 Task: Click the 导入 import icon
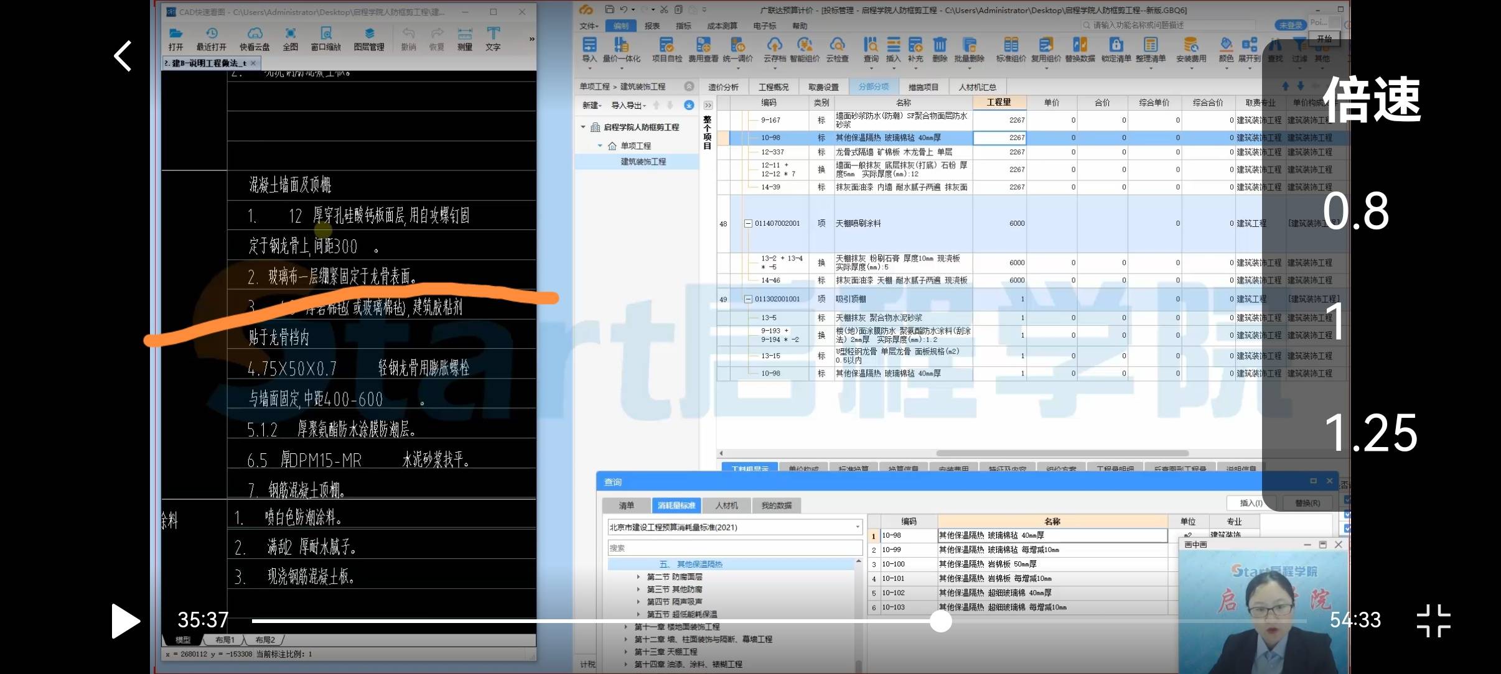589,50
